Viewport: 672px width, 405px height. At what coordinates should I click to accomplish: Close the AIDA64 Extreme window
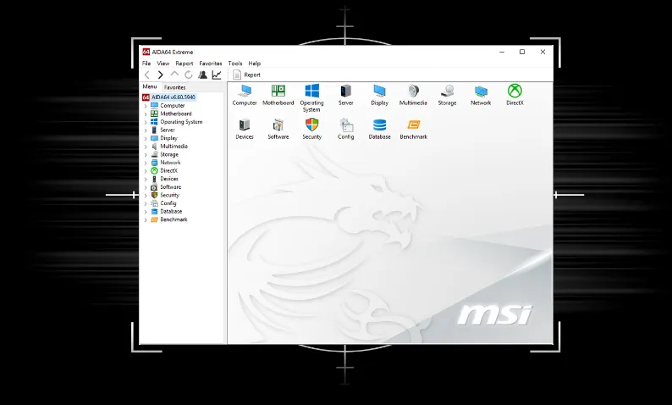[x=543, y=52]
